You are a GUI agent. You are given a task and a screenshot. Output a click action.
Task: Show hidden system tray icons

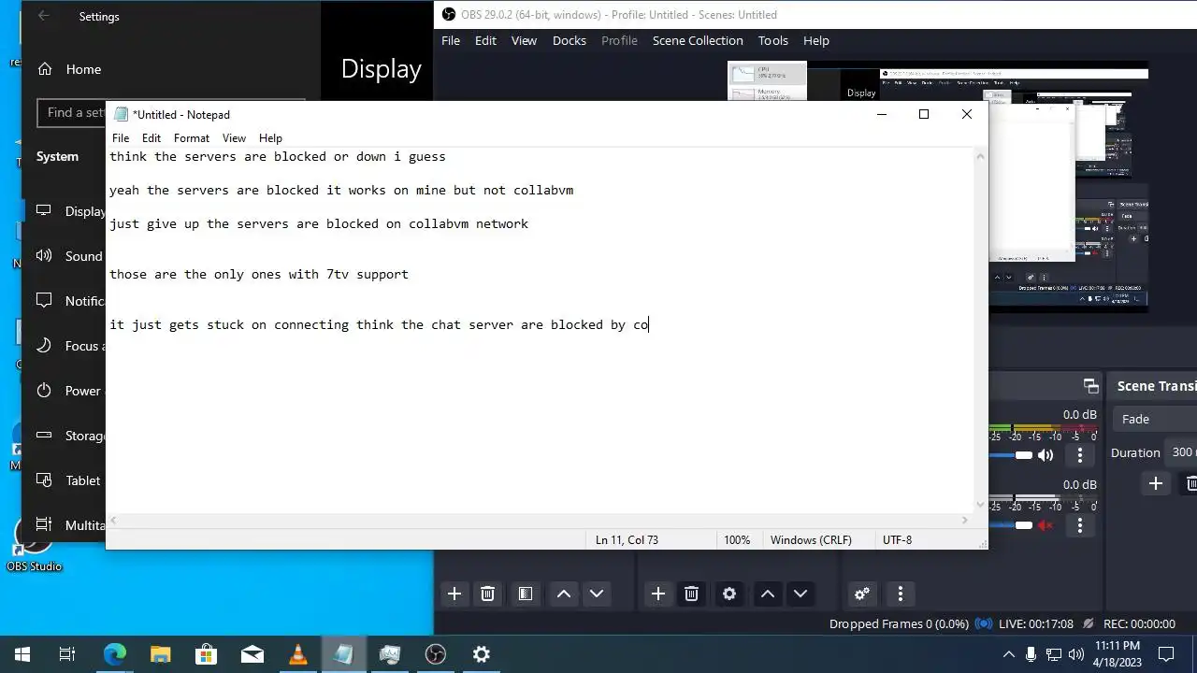(x=1008, y=654)
